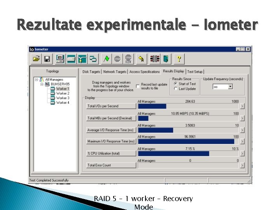Screen dimensions: 280x210
Task: Open the Network Targets tab
Action: coord(115,72)
